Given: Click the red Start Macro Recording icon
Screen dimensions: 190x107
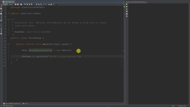Looking at the screenshot, I should point(49,4).
